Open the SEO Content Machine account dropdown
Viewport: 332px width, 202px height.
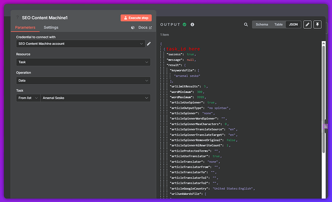(x=81, y=44)
